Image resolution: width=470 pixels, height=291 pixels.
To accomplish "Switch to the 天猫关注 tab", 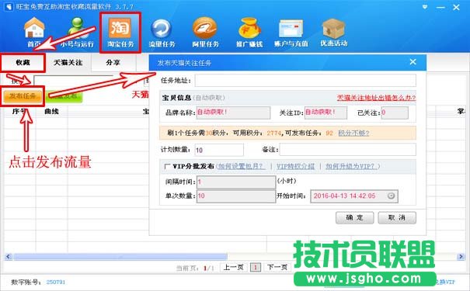I will click(68, 63).
